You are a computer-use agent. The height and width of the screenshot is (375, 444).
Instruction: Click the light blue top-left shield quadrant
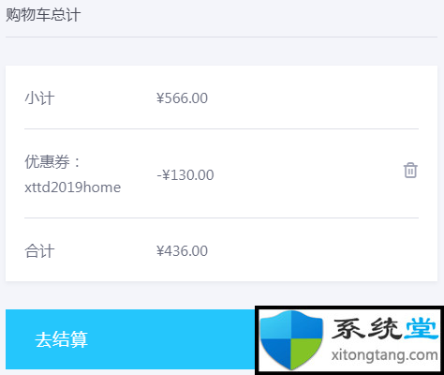(276, 325)
